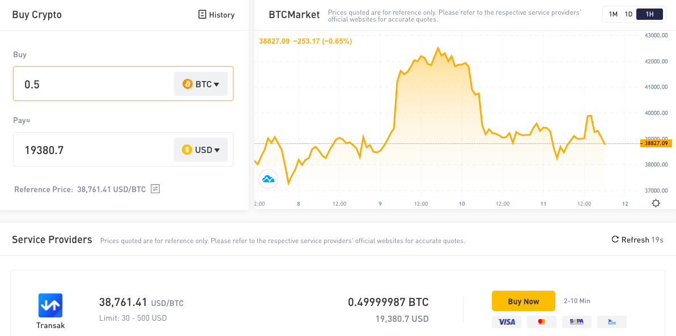The height and width of the screenshot is (336, 676).
Task: Click the Mastercard payment icon
Action: click(x=542, y=322)
